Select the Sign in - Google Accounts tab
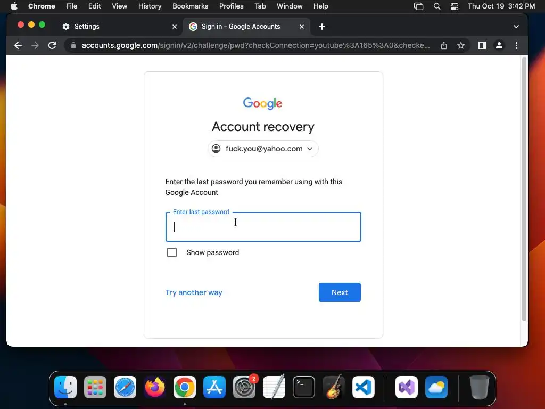Screen dimensions: 545x409 point(246,27)
